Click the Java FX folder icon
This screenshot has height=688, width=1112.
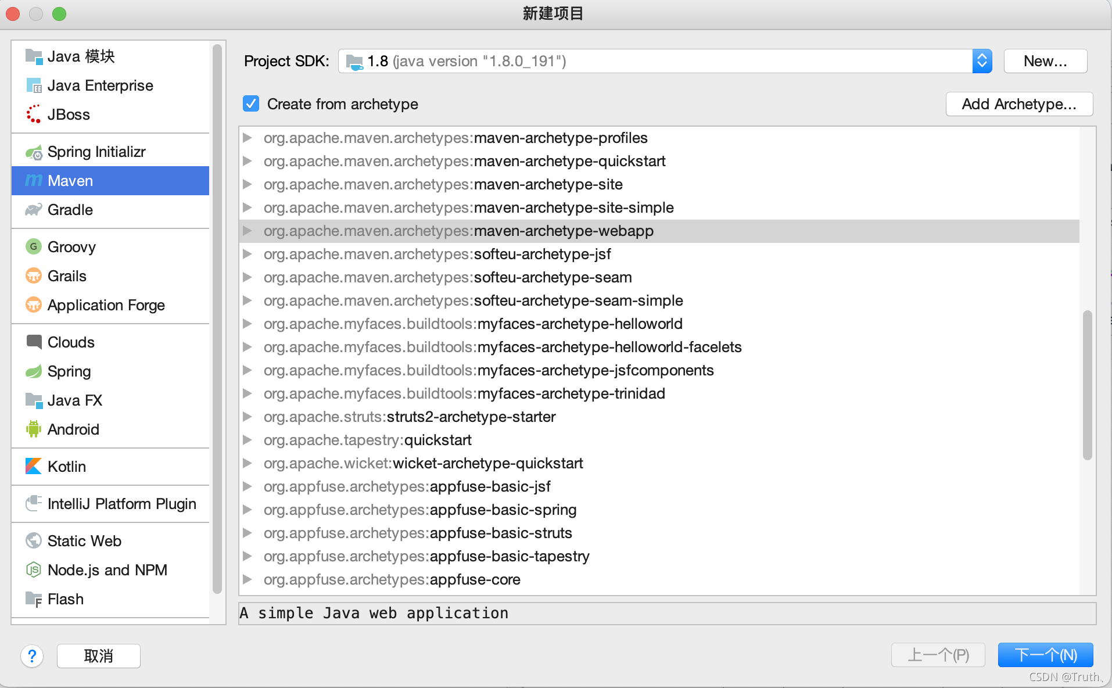34,400
